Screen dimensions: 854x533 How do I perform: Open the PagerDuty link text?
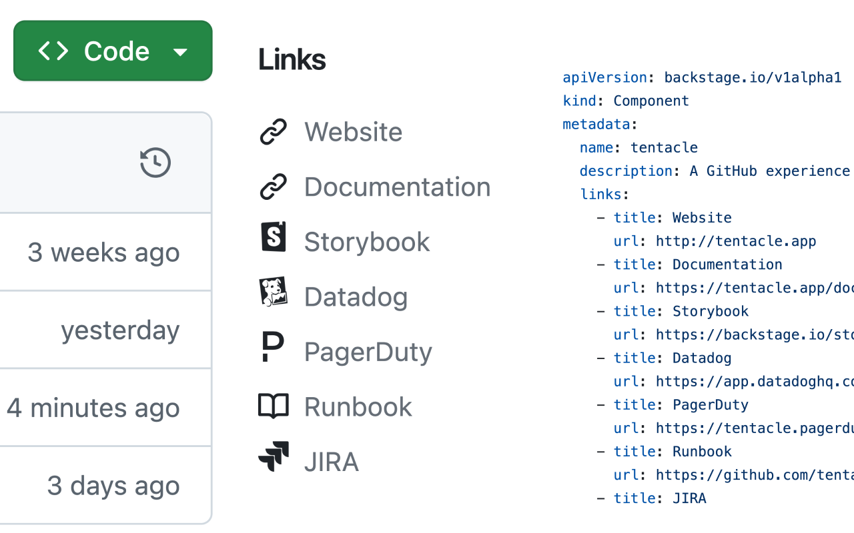(368, 351)
